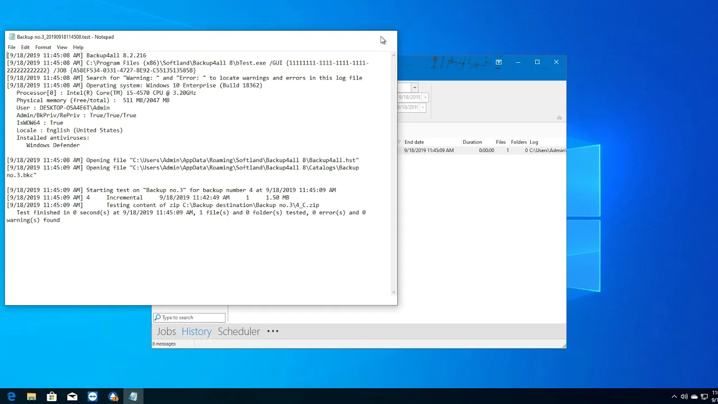Screen dimensions: 718x404
Task: Open the network icon in system tray
Action: 705,397
